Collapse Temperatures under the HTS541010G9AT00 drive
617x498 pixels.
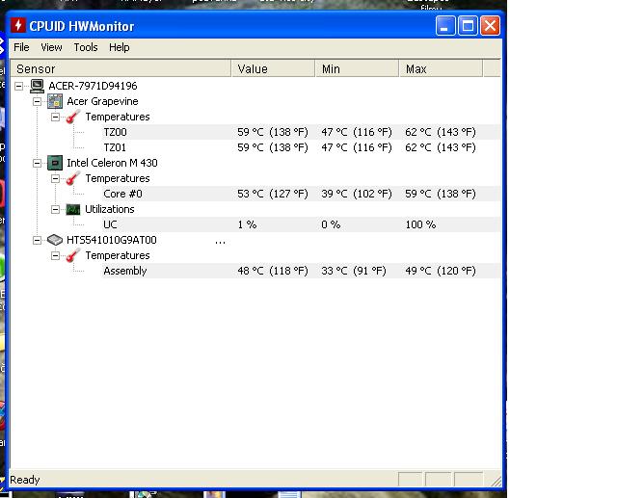point(56,255)
